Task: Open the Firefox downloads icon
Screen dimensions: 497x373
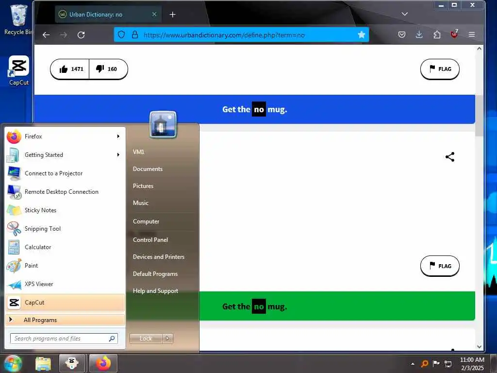Action: point(419,34)
